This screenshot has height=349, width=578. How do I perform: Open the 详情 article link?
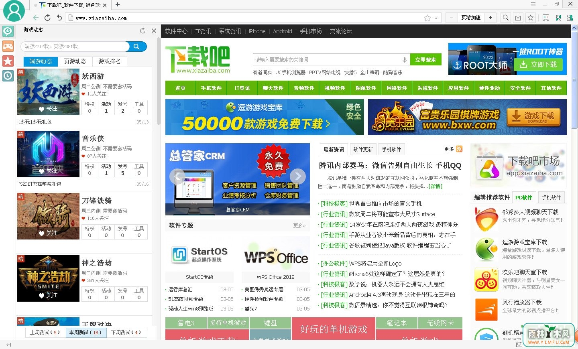point(436,187)
